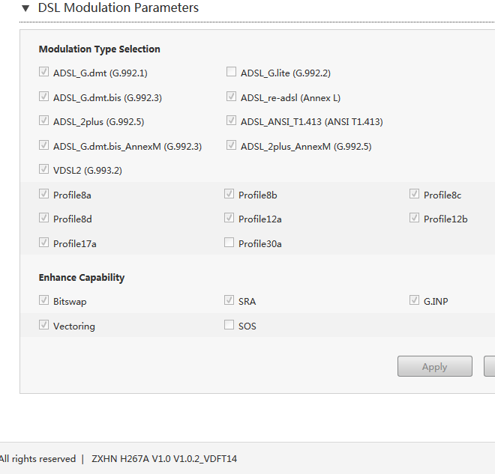The image size is (495, 474).
Task: Disable Profile17a checkbox
Action: (44, 243)
